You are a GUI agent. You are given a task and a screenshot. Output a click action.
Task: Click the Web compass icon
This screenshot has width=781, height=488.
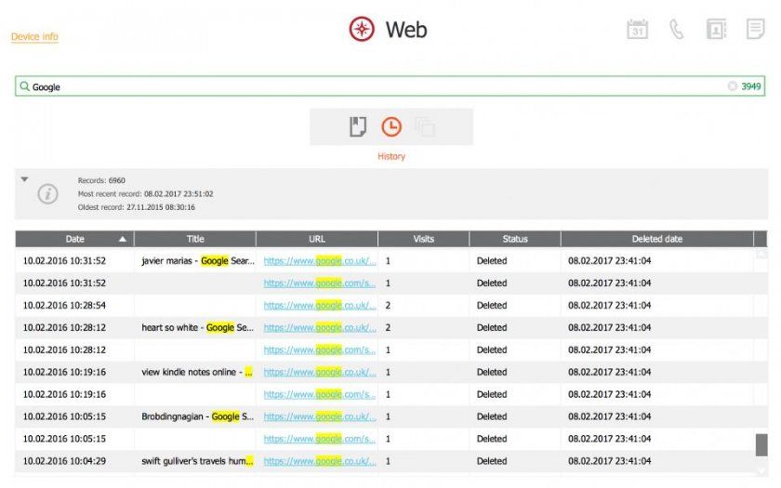click(x=362, y=30)
